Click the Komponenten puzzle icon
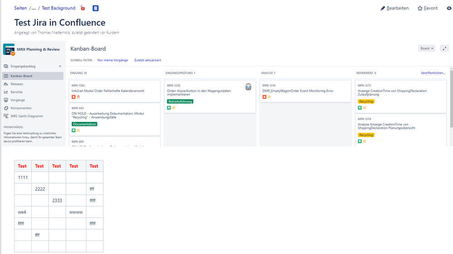Viewport: 453px width, 254px height. tap(6, 108)
